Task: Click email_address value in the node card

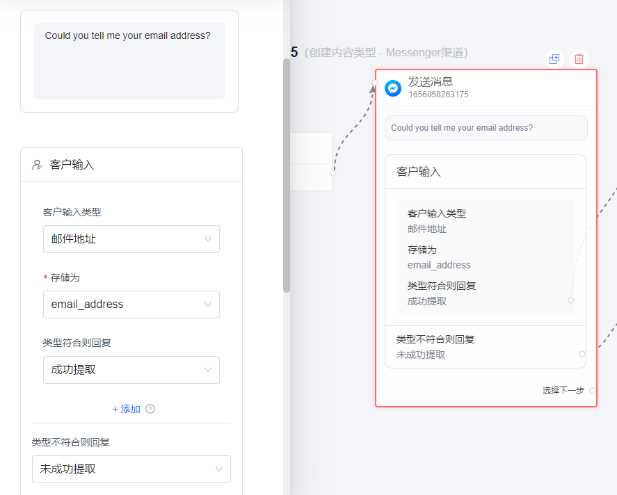Action: coord(439,265)
